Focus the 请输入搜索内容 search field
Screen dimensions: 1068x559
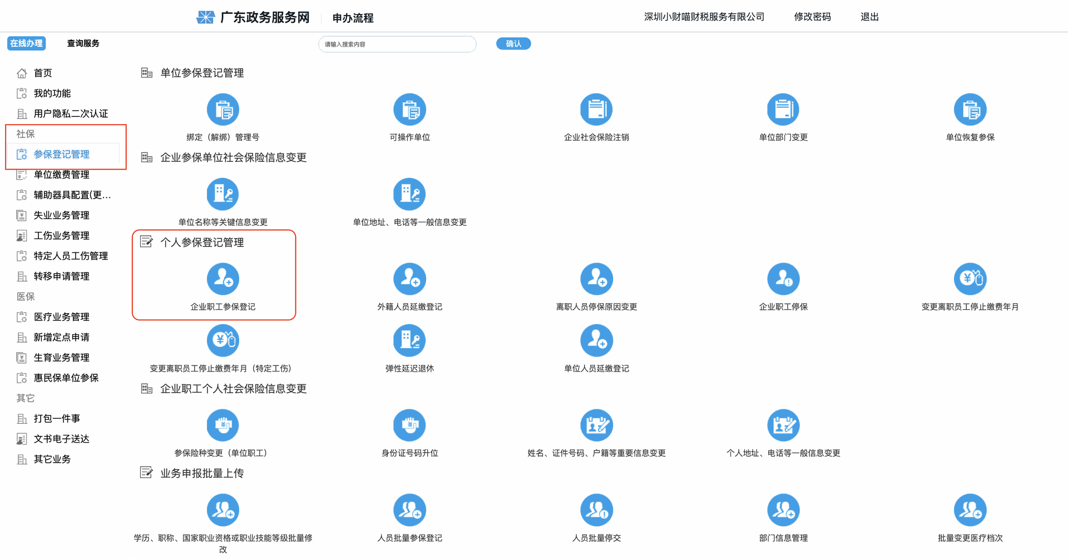click(x=397, y=44)
